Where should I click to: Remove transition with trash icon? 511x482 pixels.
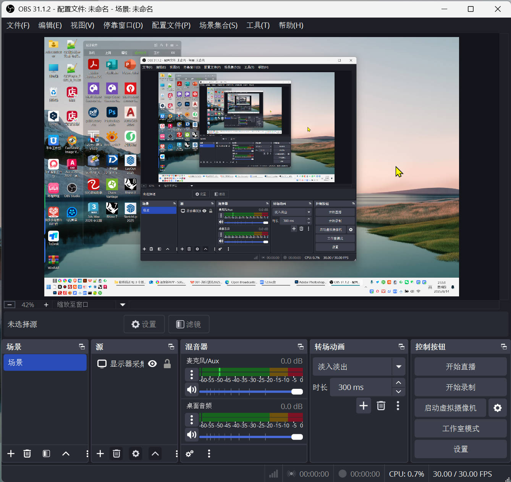click(381, 406)
